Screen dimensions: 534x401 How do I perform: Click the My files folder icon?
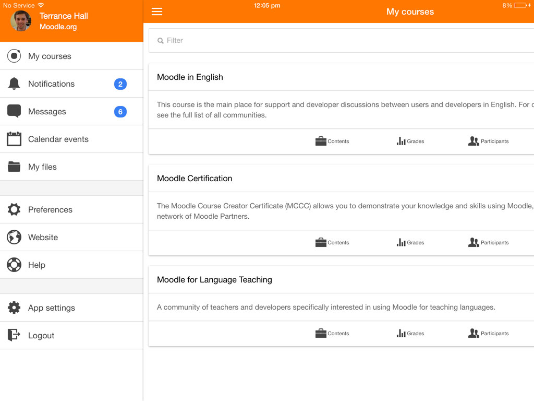(14, 167)
